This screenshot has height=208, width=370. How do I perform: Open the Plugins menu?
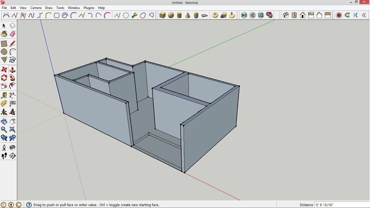(x=89, y=8)
